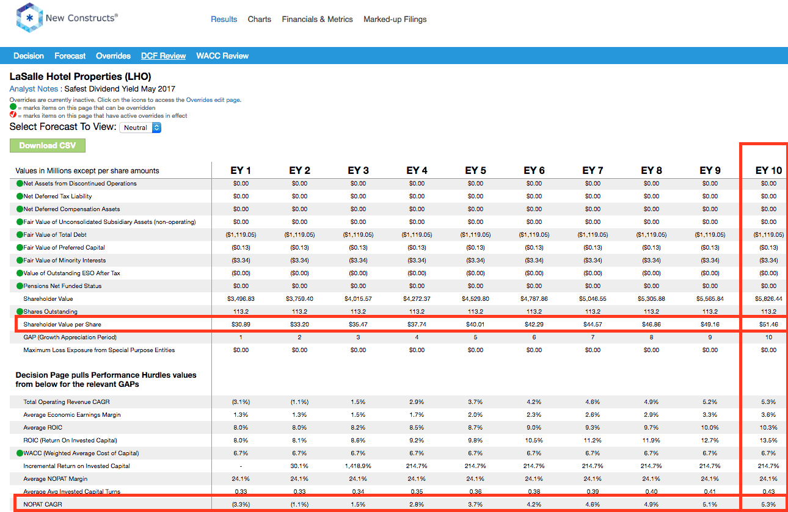Click Total Operating Revenue CAGR (3.1%) cell
Viewport: 788px width, 512px height.
click(241, 402)
